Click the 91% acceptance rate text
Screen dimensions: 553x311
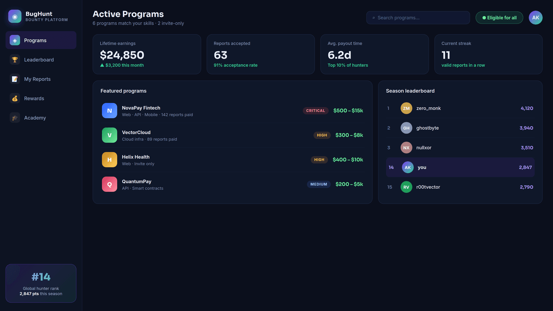(x=236, y=65)
